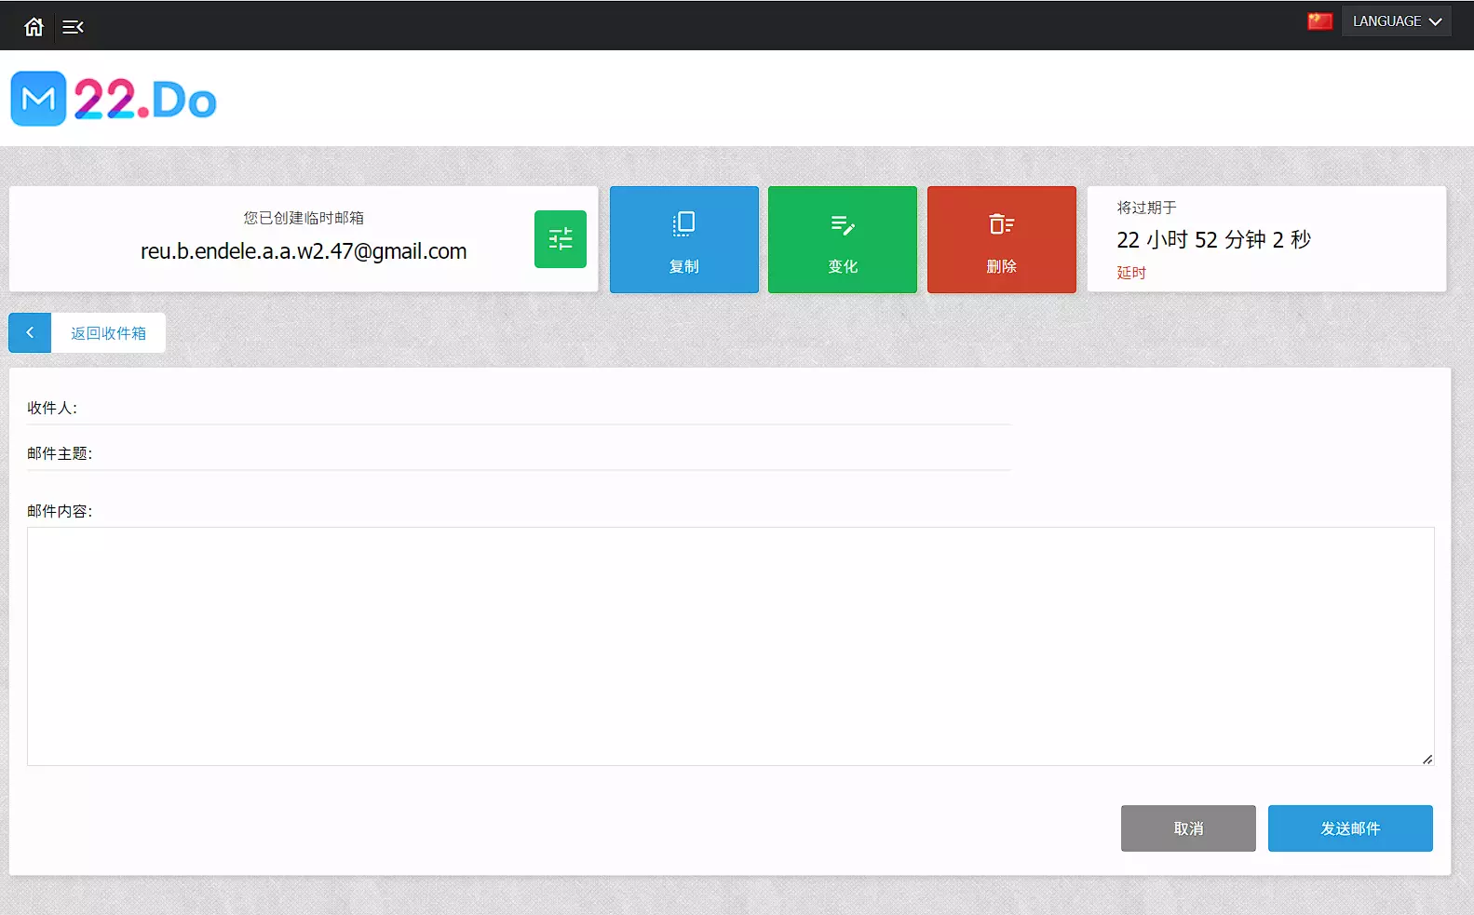The width and height of the screenshot is (1474, 915).
Task: Click the back arrow chevron icon
Action: tap(30, 332)
